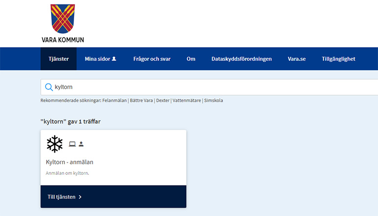Select the Om navigation item
Image resolution: width=378 pixels, height=216 pixels.
tap(191, 59)
